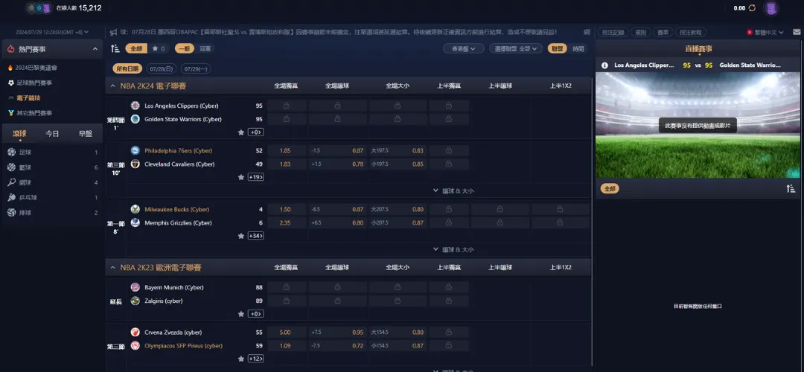804x372 pixels.
Task: Favorite the Philadelphia 76ers match star
Action: 240,177
